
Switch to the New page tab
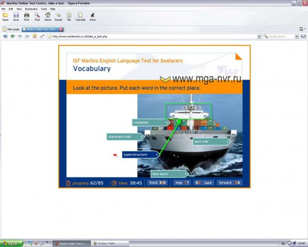pyautogui.click(x=11, y=29)
